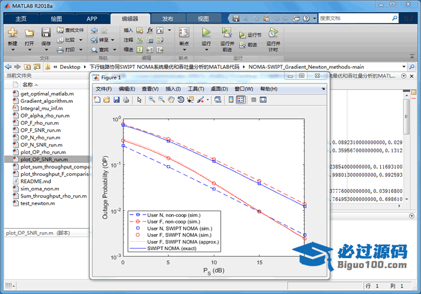The height and width of the screenshot is (294, 421).
Task: Click 运行并计时 (Run and Time) icon
Action: (273, 32)
